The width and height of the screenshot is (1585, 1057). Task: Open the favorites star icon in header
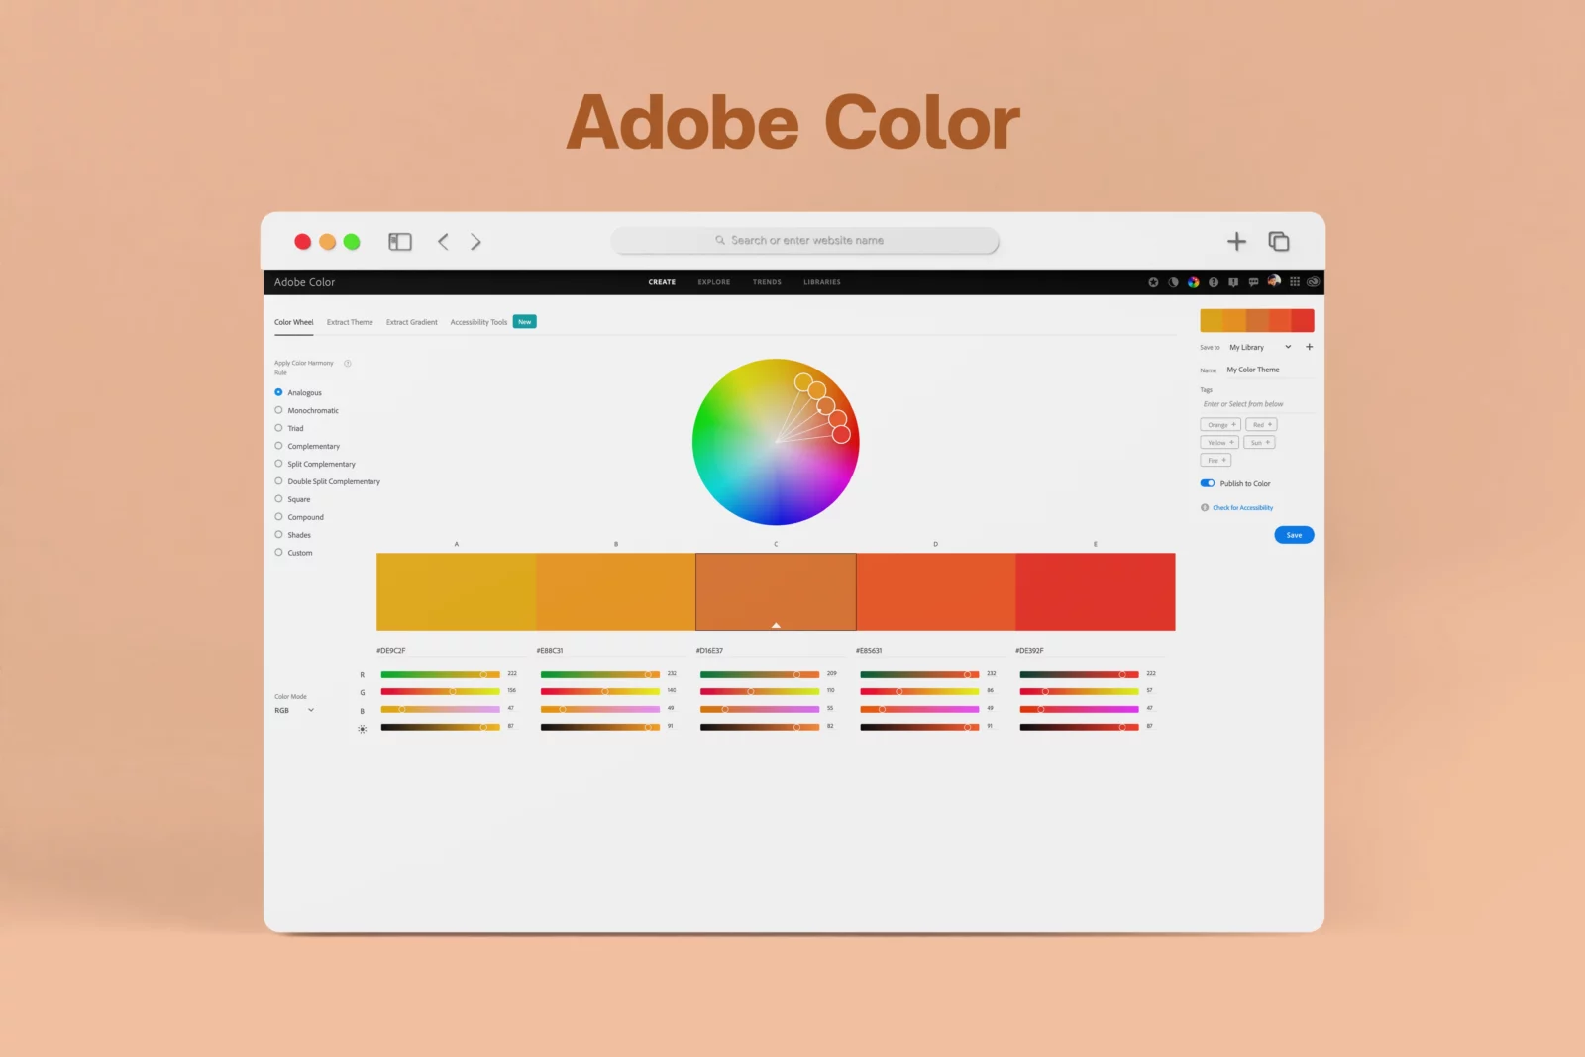point(1153,282)
